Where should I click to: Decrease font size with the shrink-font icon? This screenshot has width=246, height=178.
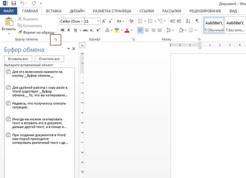111,21
